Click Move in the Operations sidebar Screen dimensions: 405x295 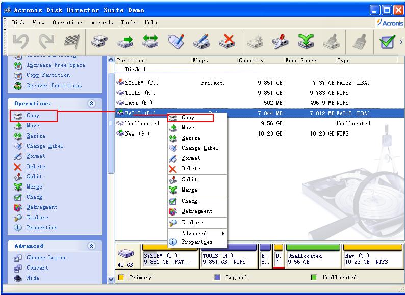(33, 126)
